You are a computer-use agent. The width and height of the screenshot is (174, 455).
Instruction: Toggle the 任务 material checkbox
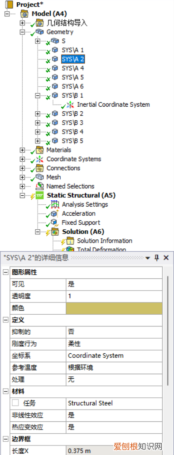[15, 403]
